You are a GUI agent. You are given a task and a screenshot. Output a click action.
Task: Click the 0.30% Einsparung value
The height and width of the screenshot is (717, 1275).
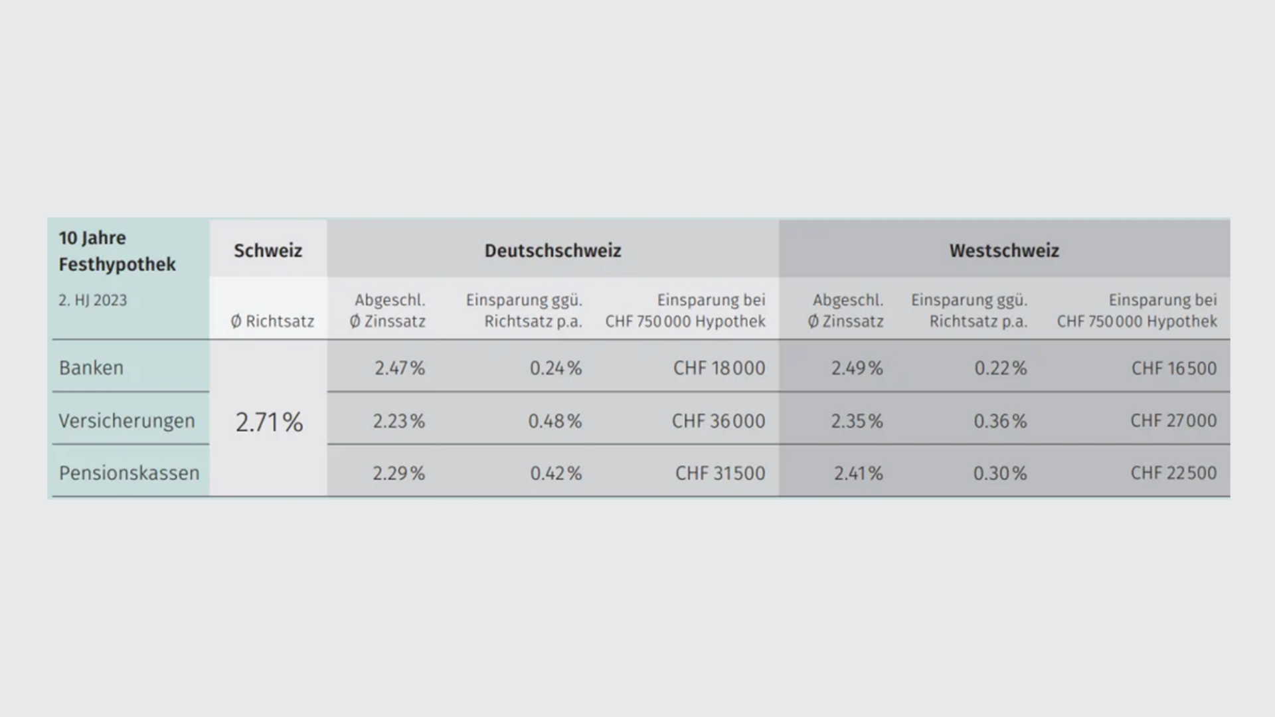pos(1000,473)
